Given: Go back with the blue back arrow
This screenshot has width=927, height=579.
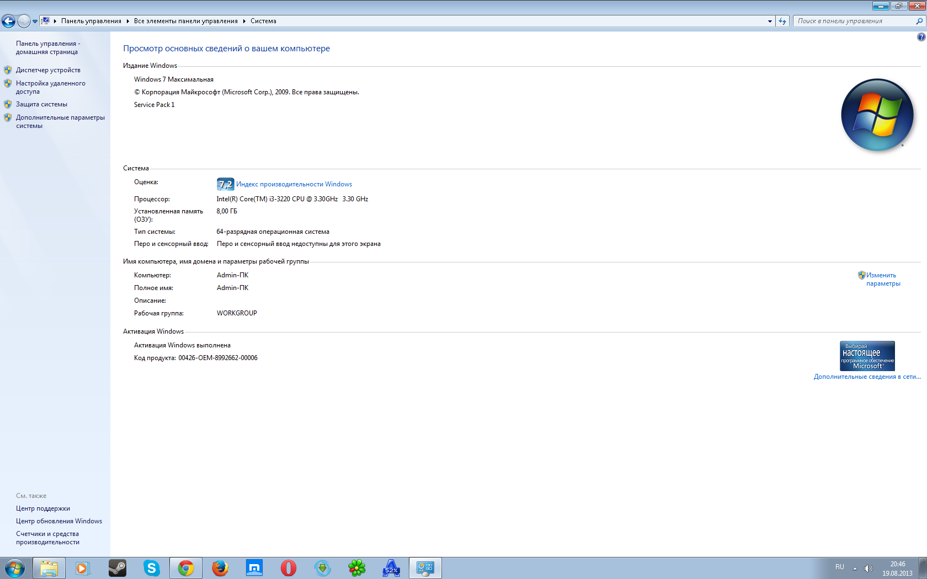Looking at the screenshot, I should pyautogui.click(x=8, y=21).
